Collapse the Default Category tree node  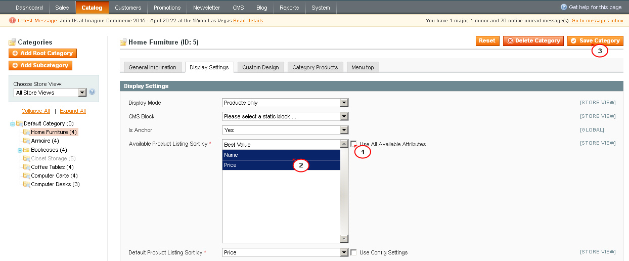[x=13, y=123]
